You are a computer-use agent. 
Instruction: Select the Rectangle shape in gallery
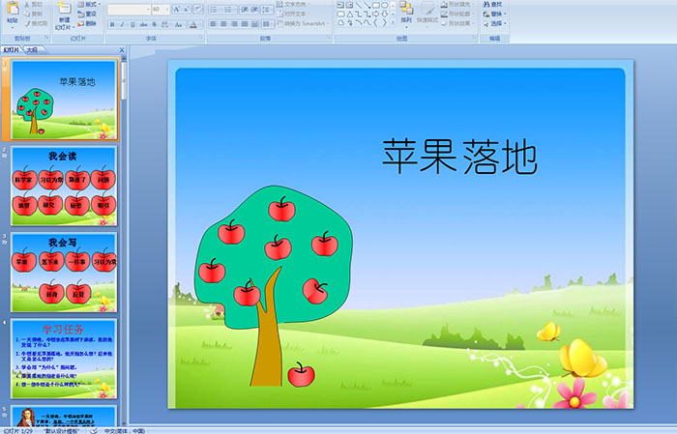[375, 5]
